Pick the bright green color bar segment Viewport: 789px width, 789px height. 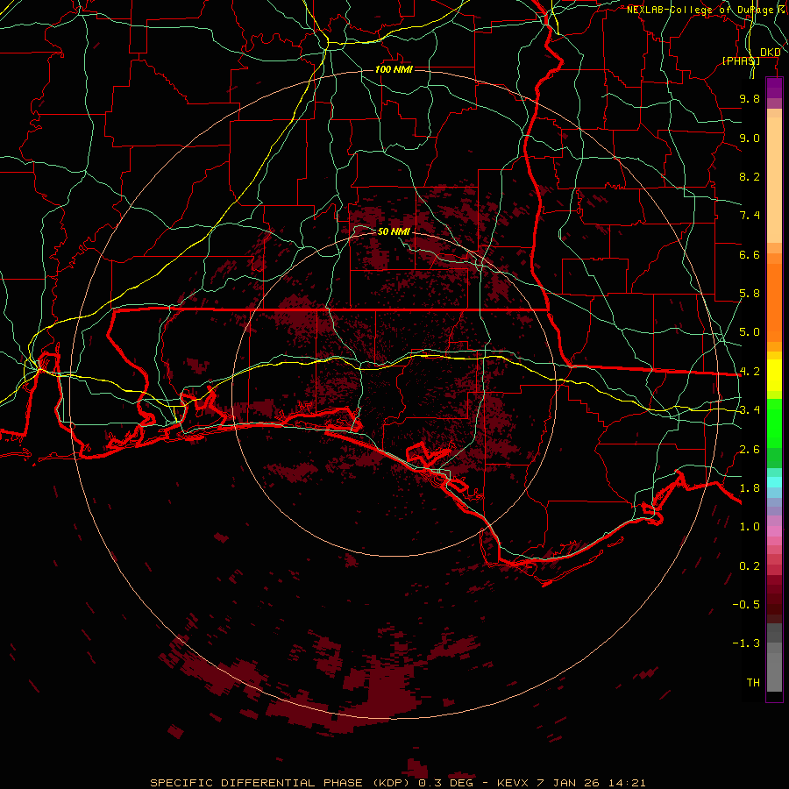(774, 423)
